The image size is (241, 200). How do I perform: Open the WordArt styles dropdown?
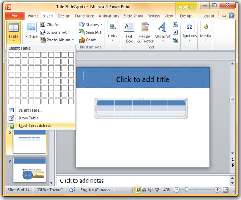(x=163, y=32)
